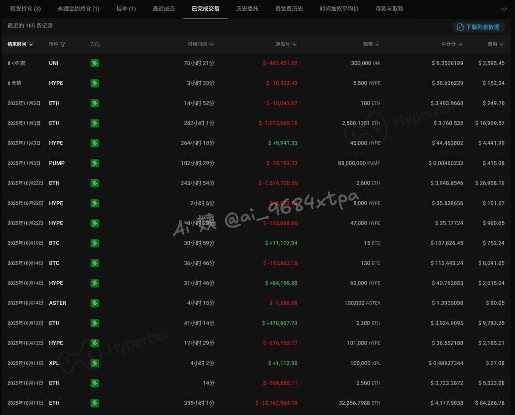Click the PUMP coin name in table
Image resolution: width=515 pixels, height=415 pixels.
coord(57,163)
